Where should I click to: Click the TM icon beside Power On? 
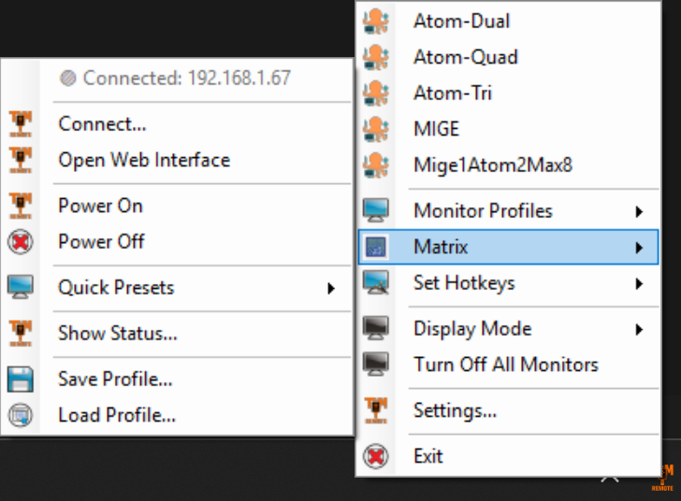(x=21, y=206)
